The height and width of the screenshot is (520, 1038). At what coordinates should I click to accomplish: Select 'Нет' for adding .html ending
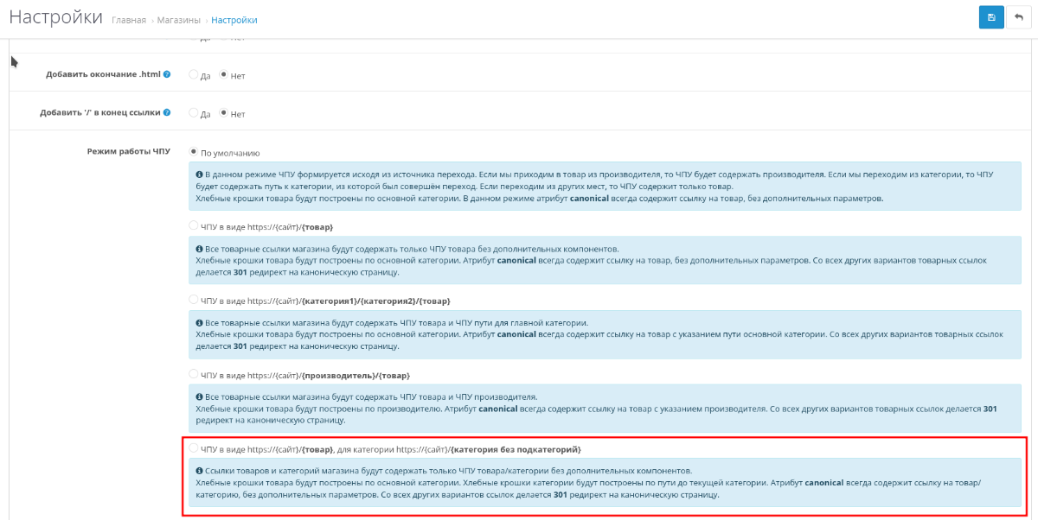pyautogui.click(x=223, y=75)
